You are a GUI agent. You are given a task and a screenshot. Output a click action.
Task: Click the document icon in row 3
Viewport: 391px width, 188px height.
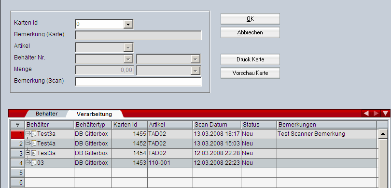[x=33, y=153]
